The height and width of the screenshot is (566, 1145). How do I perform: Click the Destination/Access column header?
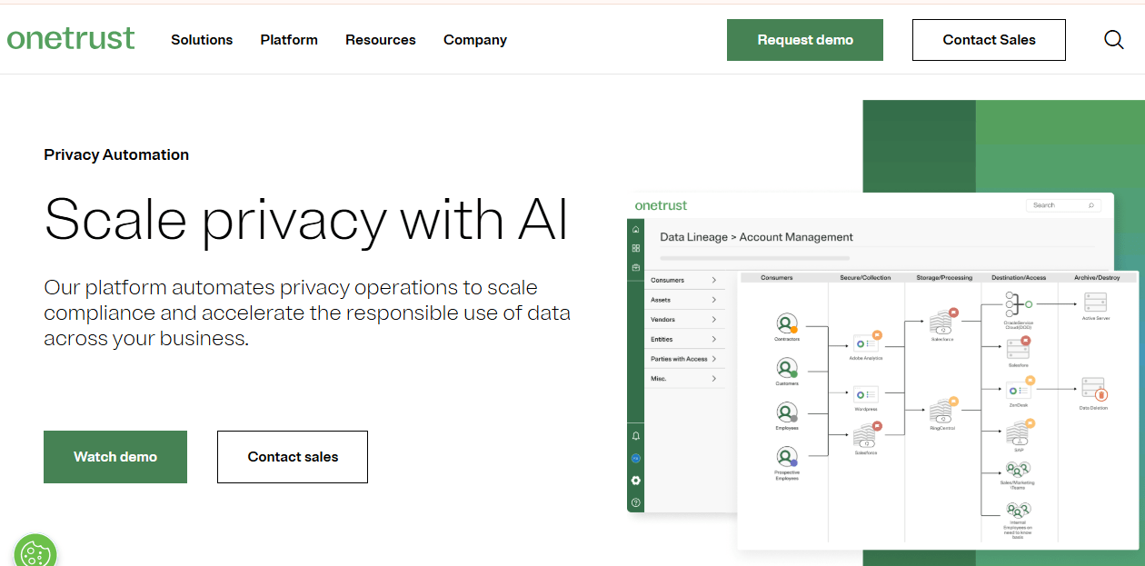[x=1019, y=277]
